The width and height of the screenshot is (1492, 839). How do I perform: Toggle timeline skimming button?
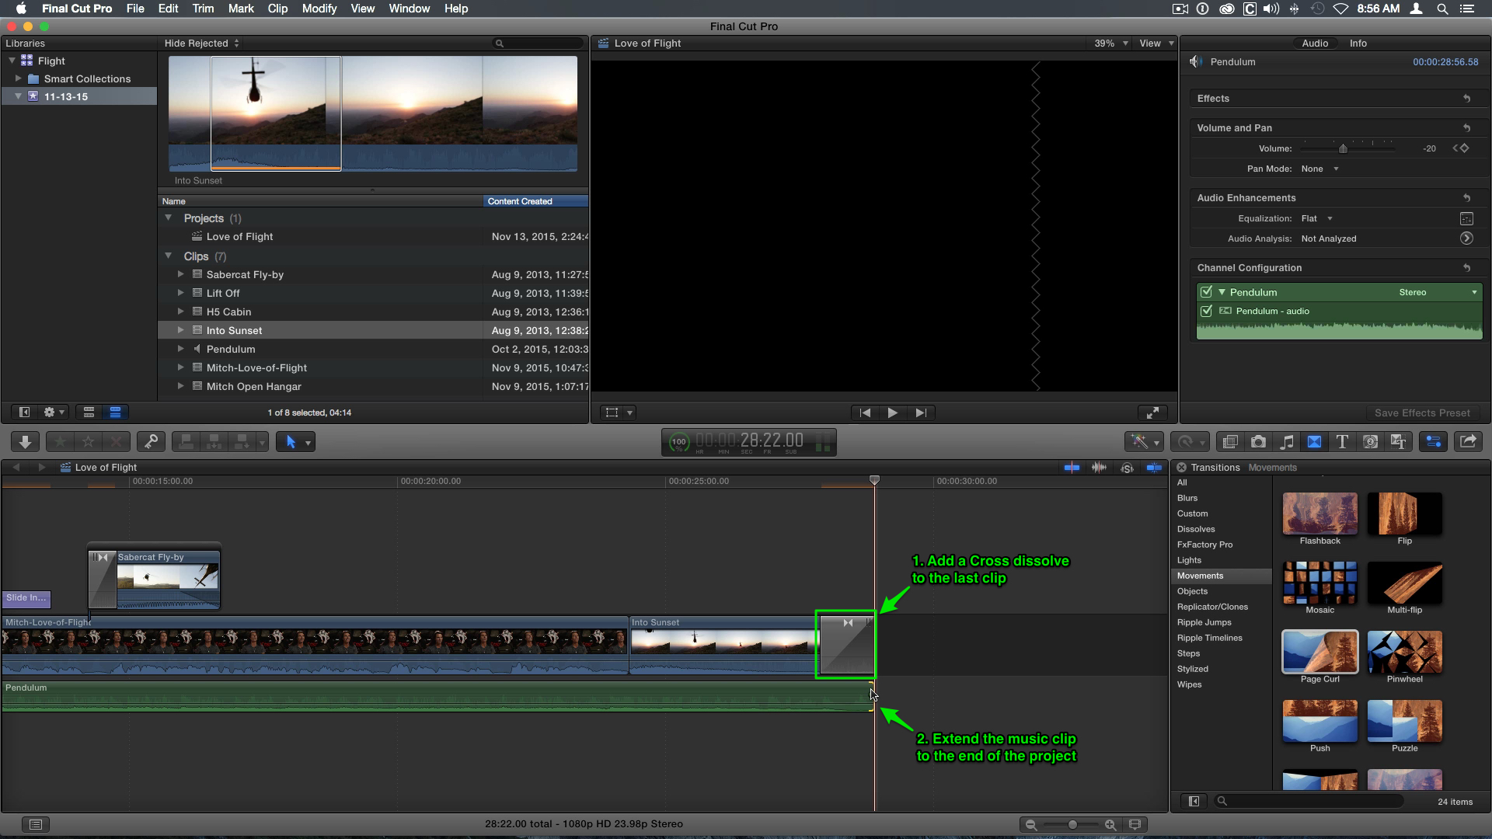pyautogui.click(x=1072, y=468)
